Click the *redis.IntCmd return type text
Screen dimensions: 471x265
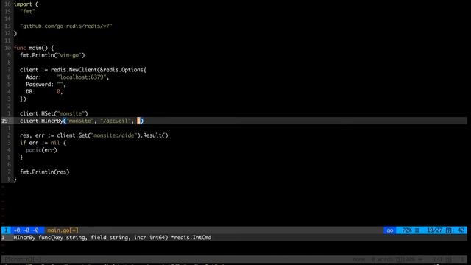[191, 238]
